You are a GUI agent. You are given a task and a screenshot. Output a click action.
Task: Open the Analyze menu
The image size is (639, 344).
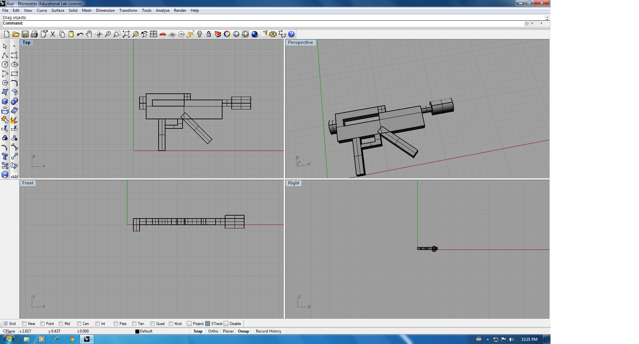coord(163,10)
